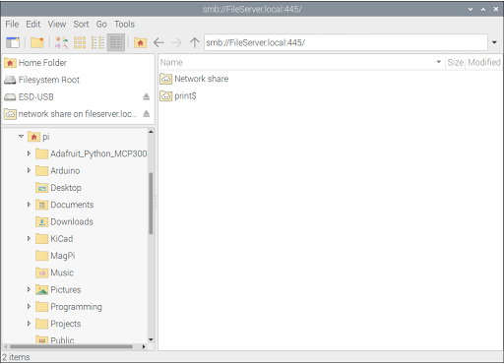The image size is (504, 364).
Task: Open the View menu
Action: (x=57, y=24)
